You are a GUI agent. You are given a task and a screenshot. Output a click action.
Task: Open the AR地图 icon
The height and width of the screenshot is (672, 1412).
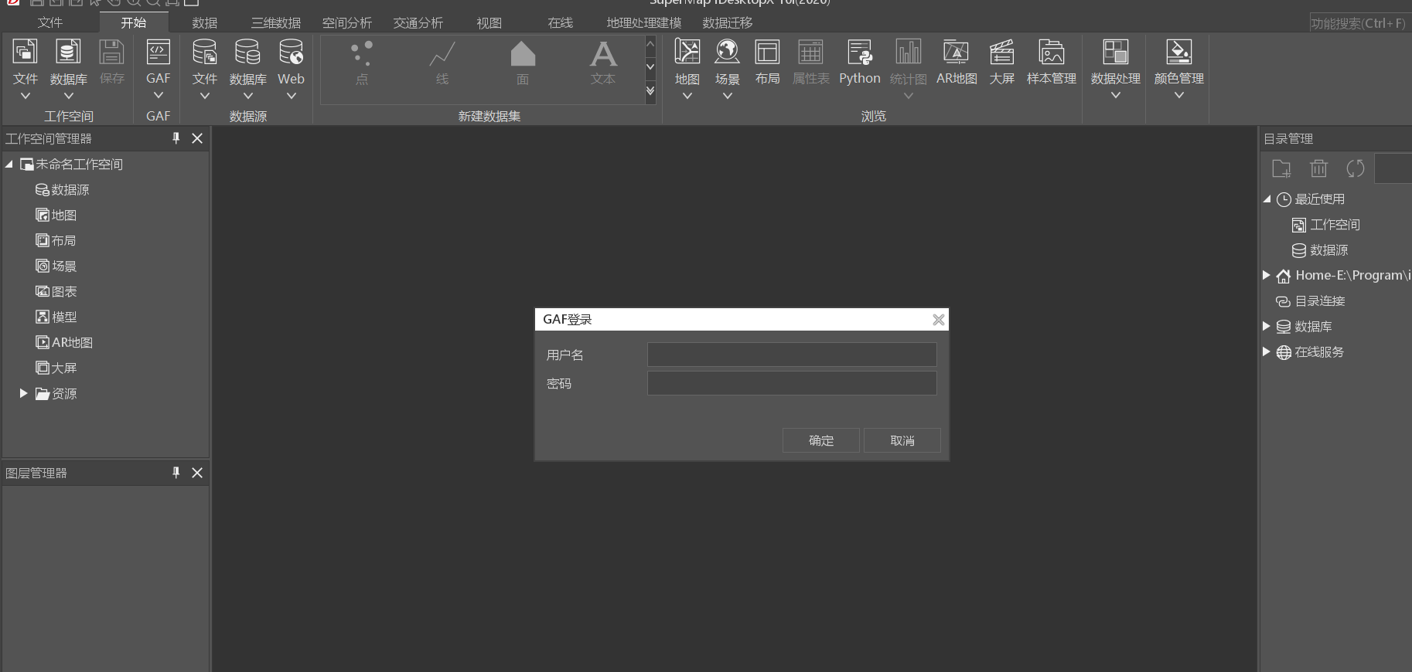(x=956, y=53)
